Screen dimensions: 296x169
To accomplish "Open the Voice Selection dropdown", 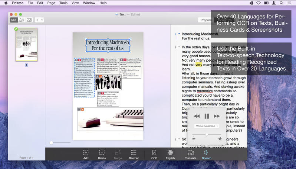I will (x=207, y=126).
